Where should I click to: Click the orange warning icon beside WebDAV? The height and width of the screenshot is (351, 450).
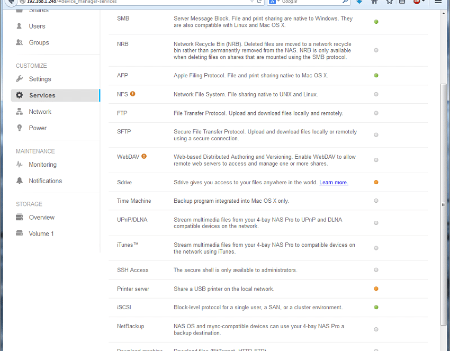tap(144, 156)
